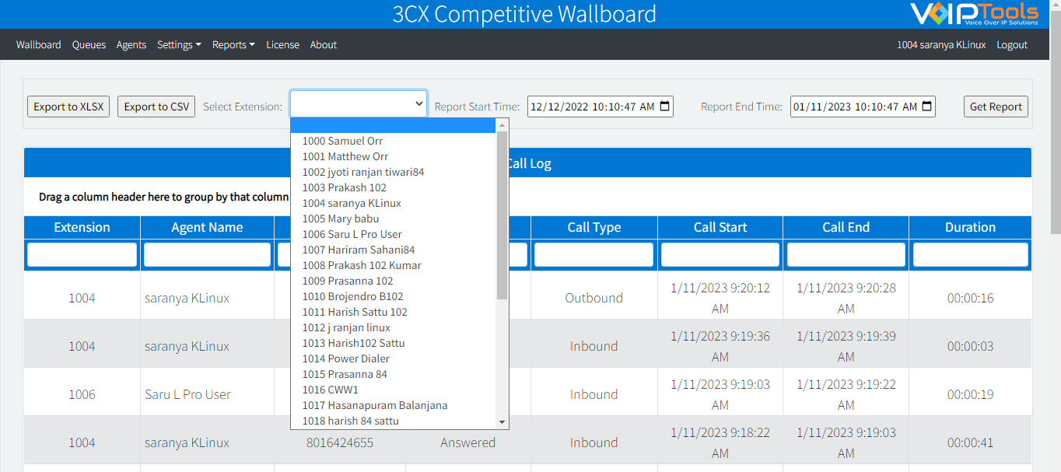Sort by Extension column header
Screen dimensions: 1061x472
[82, 227]
